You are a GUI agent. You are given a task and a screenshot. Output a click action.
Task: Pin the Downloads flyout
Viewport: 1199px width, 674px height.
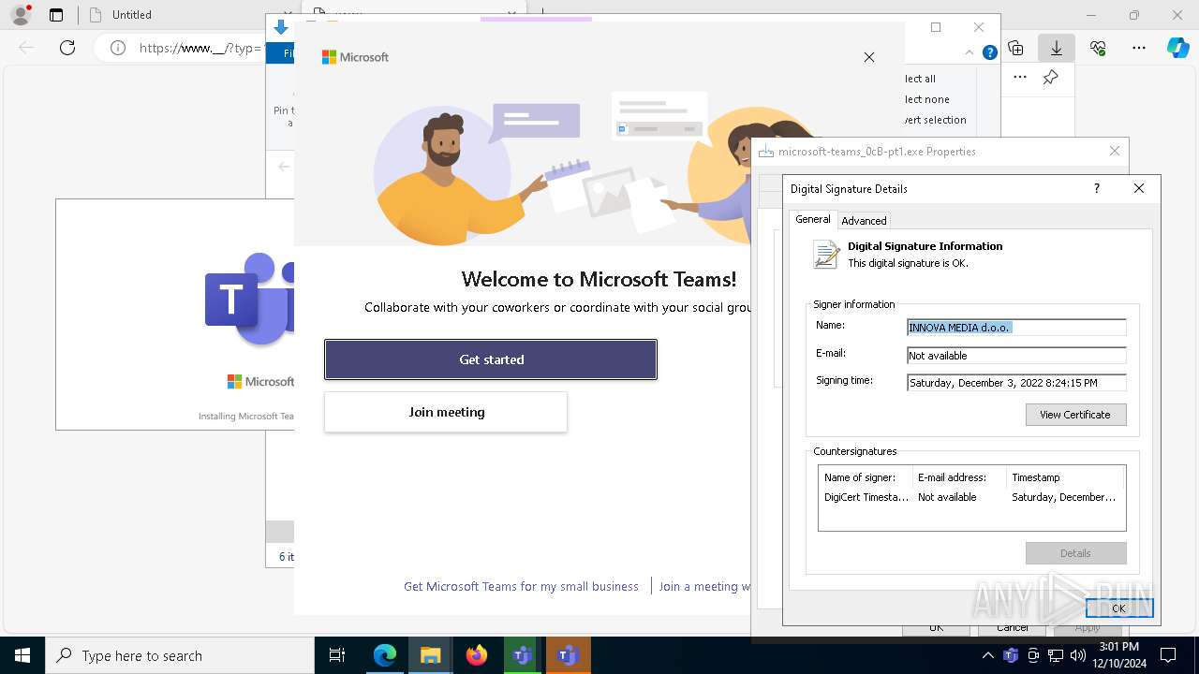pos(1051,78)
